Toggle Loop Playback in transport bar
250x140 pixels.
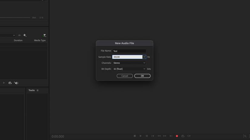point(183,136)
